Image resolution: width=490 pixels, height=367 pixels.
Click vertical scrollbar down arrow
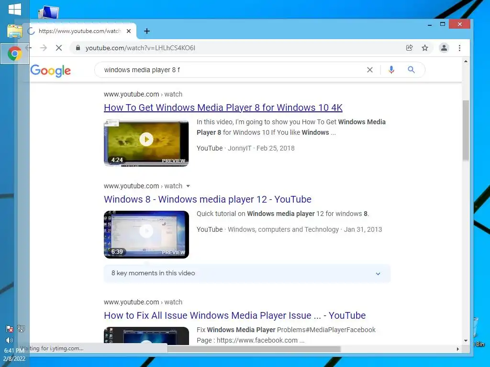(x=466, y=340)
